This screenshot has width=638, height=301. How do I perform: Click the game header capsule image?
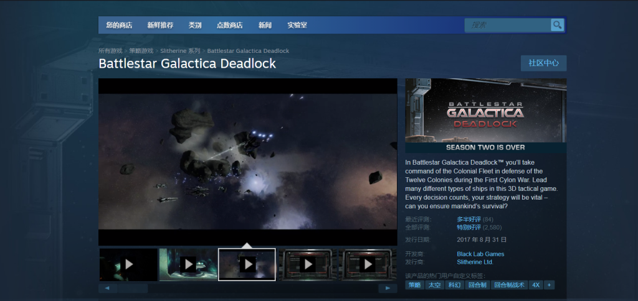pyautogui.click(x=486, y=116)
